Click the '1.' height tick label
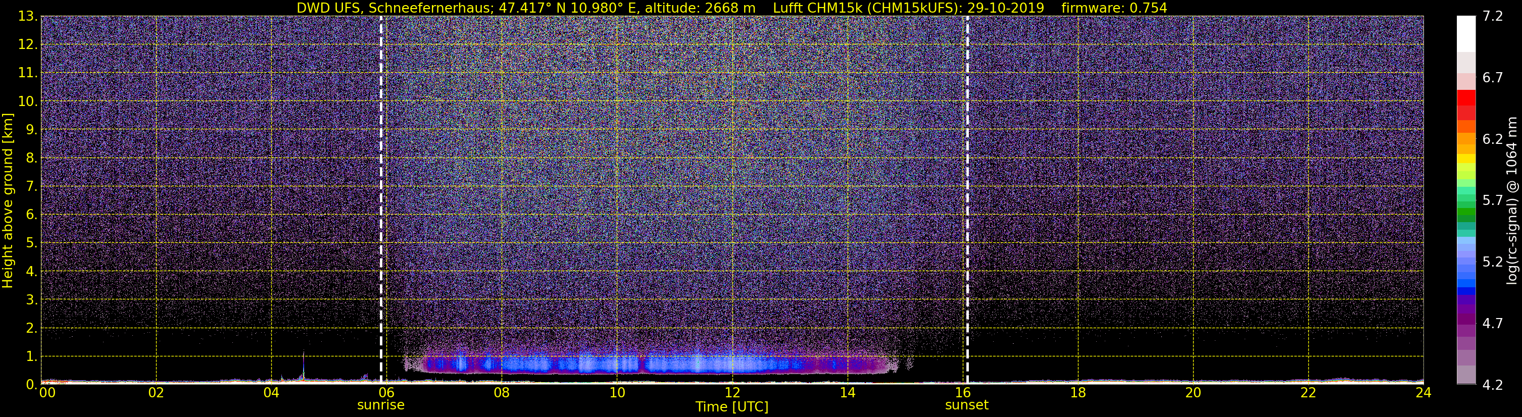 click(31, 357)
